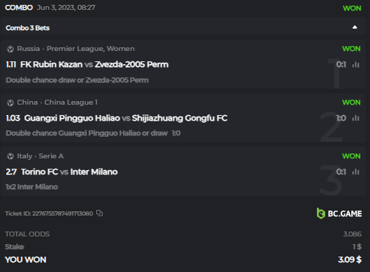Image resolution: width=370 pixels, height=272 pixels.
Task: Collapse the Combo 3 Bets section arrow
Action: coord(355,27)
